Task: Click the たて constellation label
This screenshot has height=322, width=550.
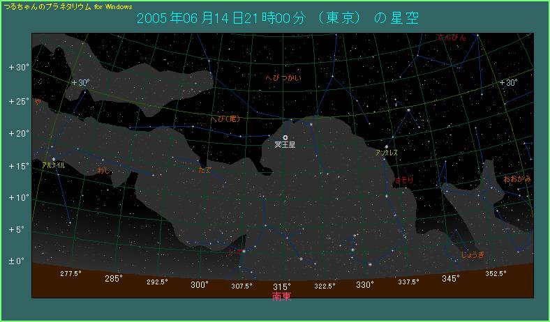Action: coord(205,169)
